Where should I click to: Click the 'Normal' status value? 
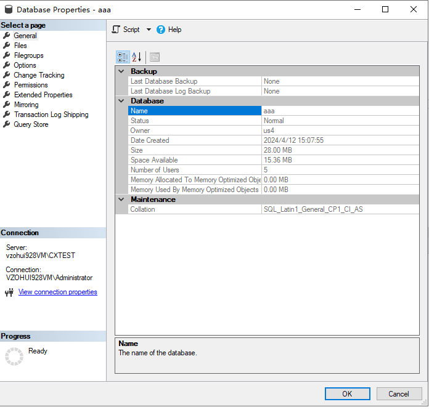coord(274,121)
